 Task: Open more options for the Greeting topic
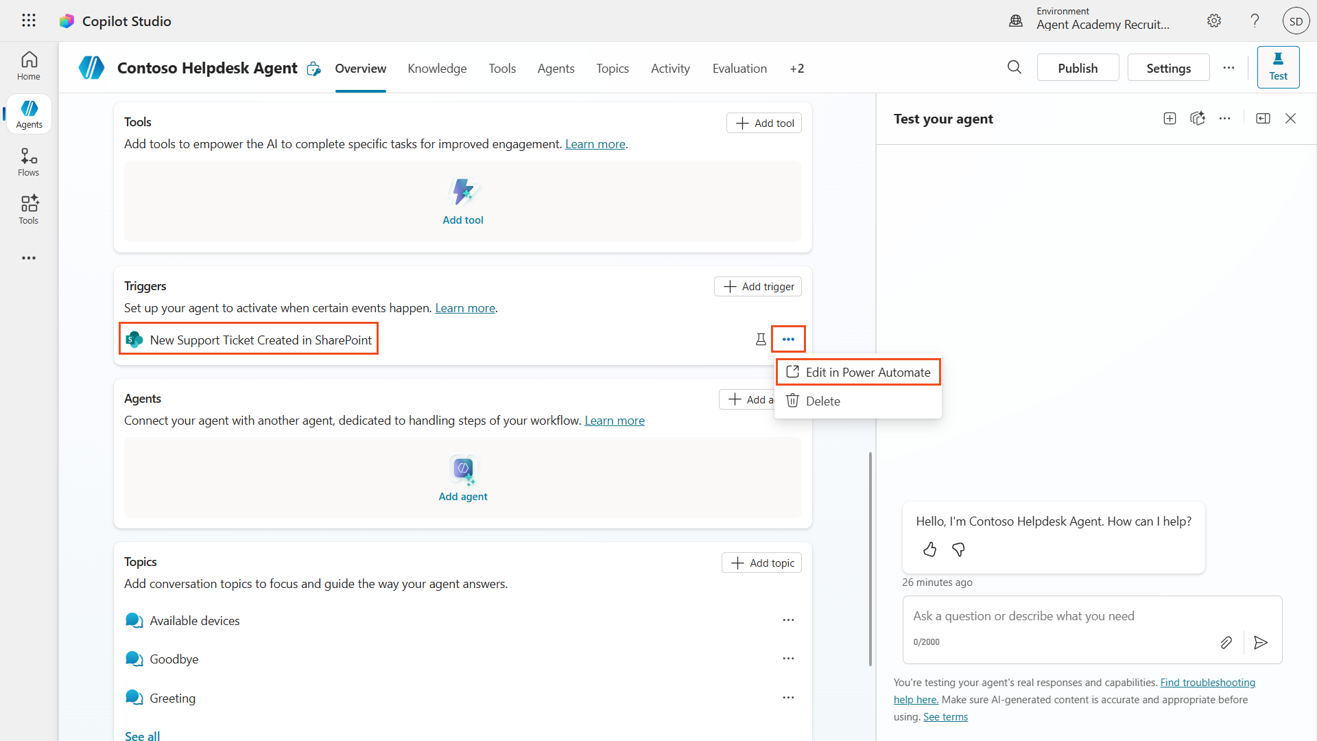[x=788, y=697]
